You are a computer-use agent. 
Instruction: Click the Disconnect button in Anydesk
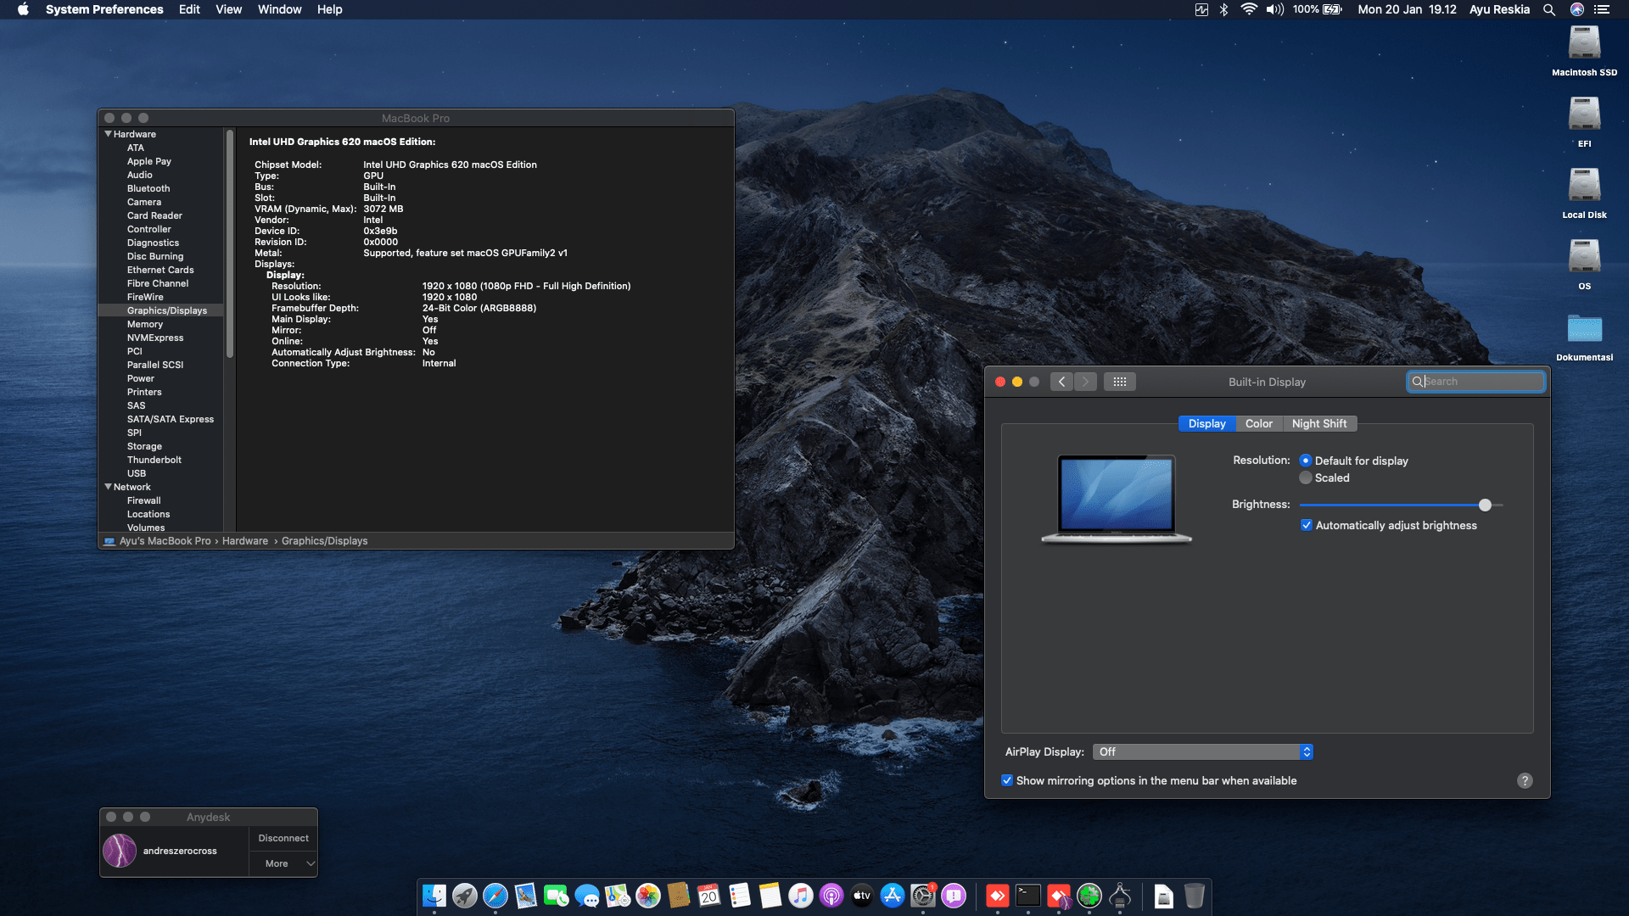(x=283, y=838)
